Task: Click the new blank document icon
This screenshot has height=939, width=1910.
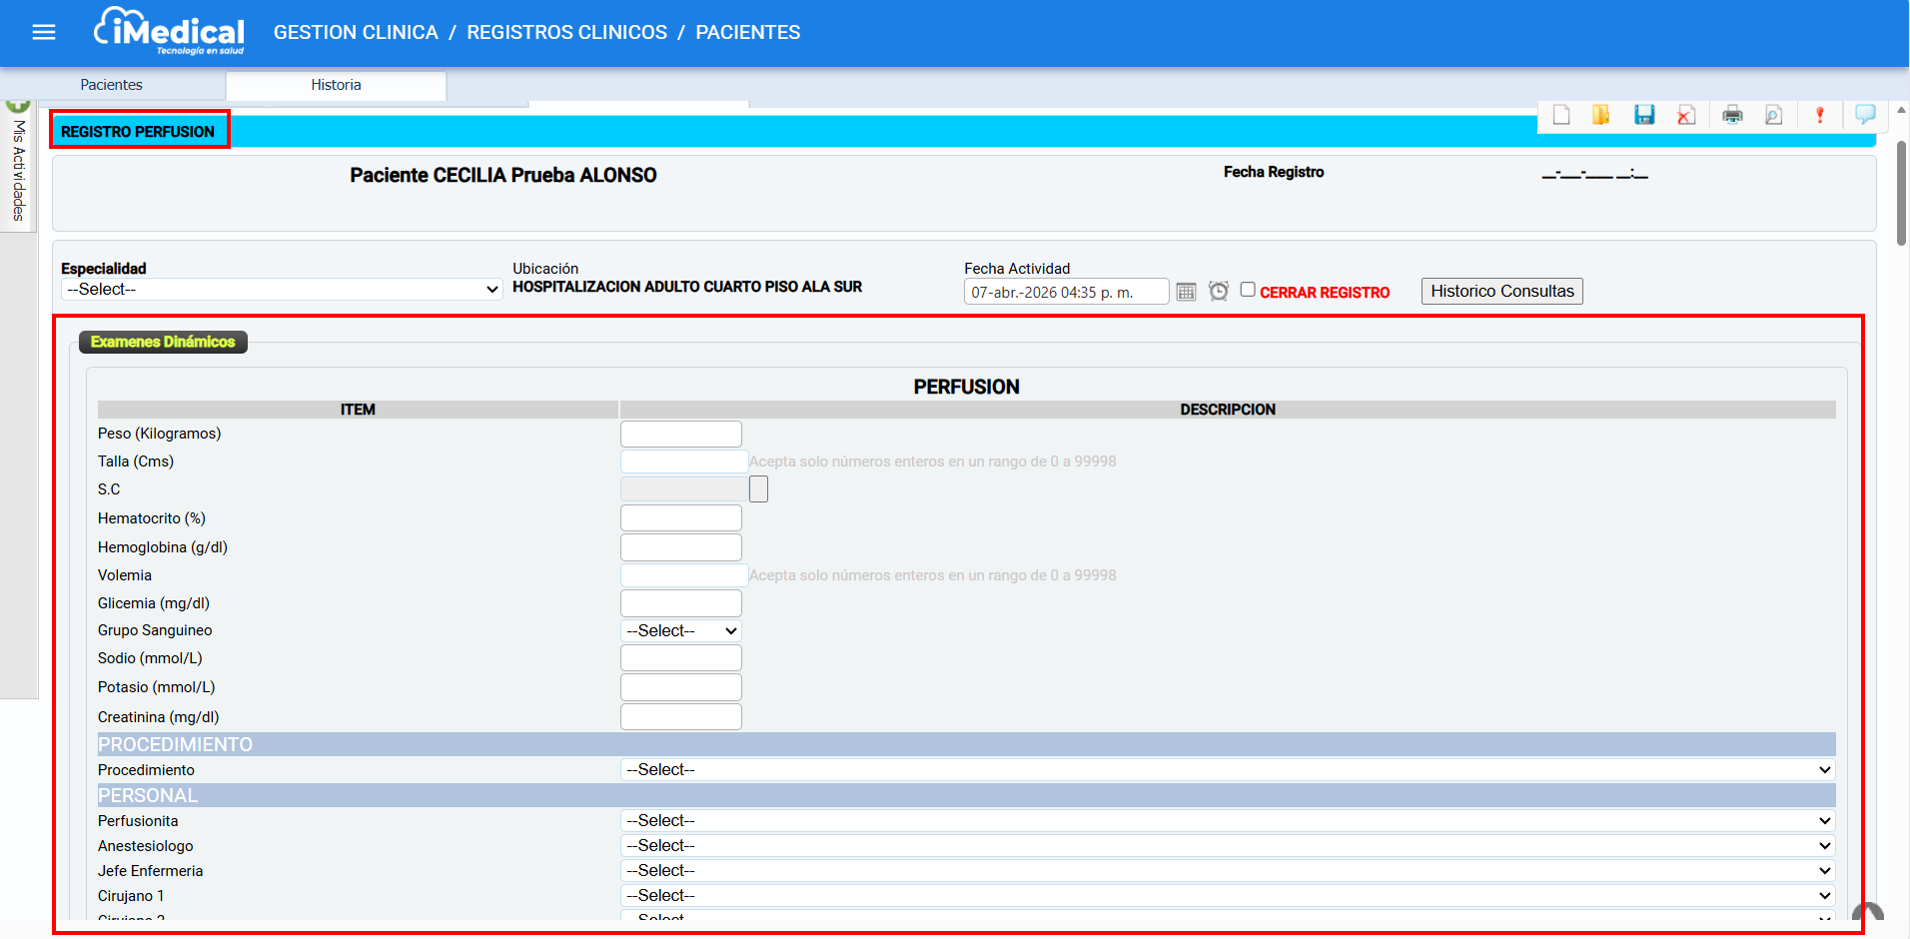Action: tap(1561, 115)
